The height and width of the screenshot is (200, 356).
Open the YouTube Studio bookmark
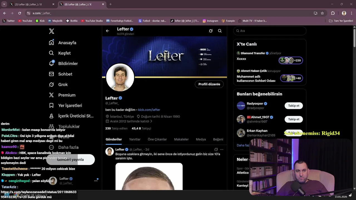[x=92, y=21]
